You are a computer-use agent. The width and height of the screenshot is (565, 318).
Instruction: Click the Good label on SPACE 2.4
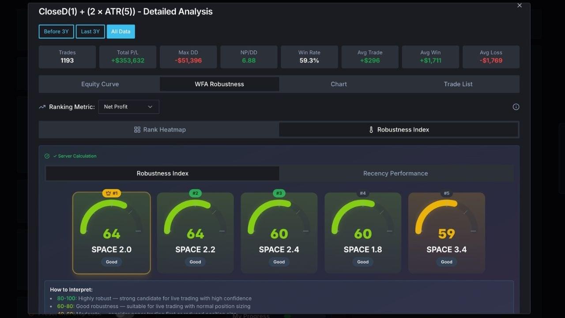pyautogui.click(x=279, y=262)
